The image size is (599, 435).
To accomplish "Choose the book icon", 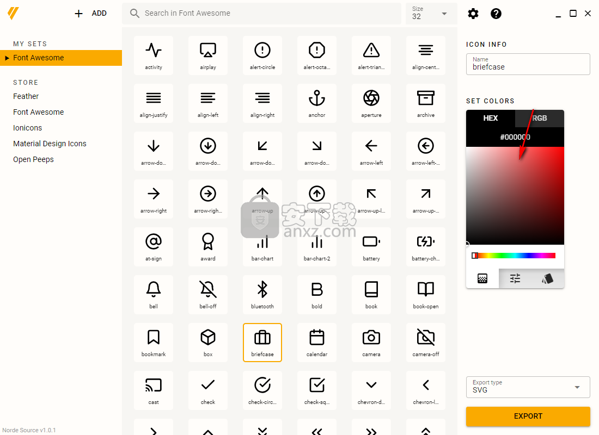I will 371,295.
